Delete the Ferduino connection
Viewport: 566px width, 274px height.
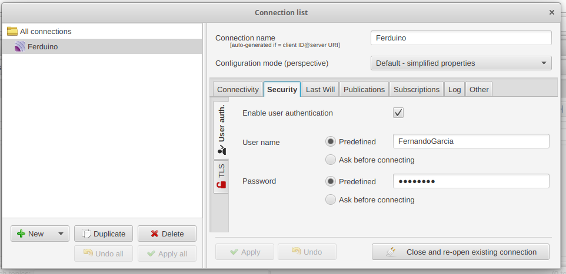click(x=167, y=234)
